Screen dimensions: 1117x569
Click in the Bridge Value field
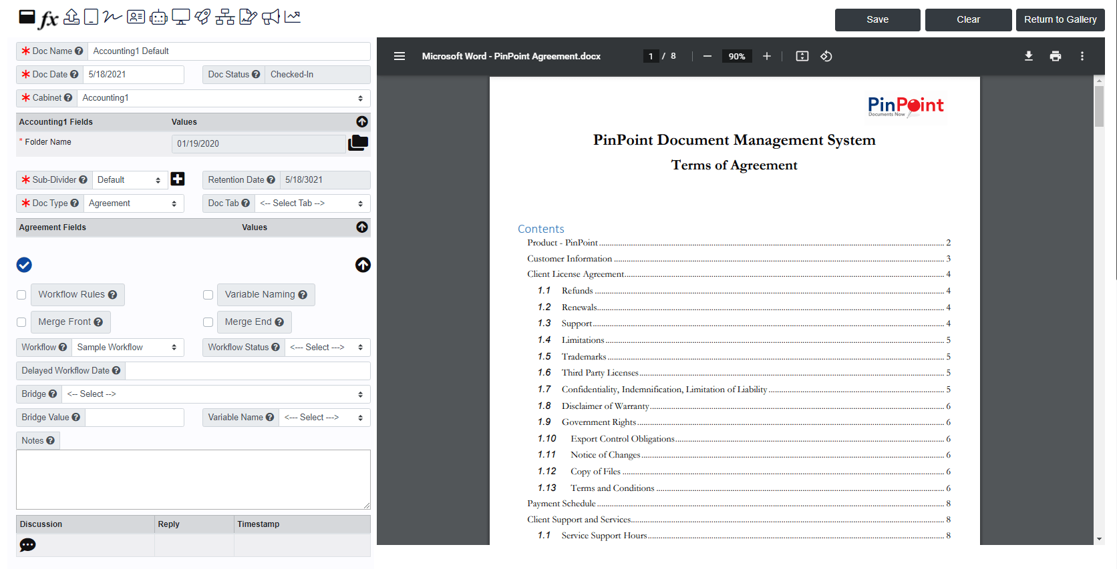point(134,418)
